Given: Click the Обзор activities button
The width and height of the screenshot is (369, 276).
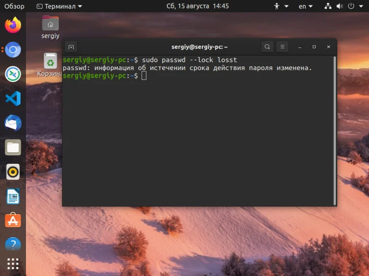Looking at the screenshot, I should pyautogui.click(x=14, y=6).
